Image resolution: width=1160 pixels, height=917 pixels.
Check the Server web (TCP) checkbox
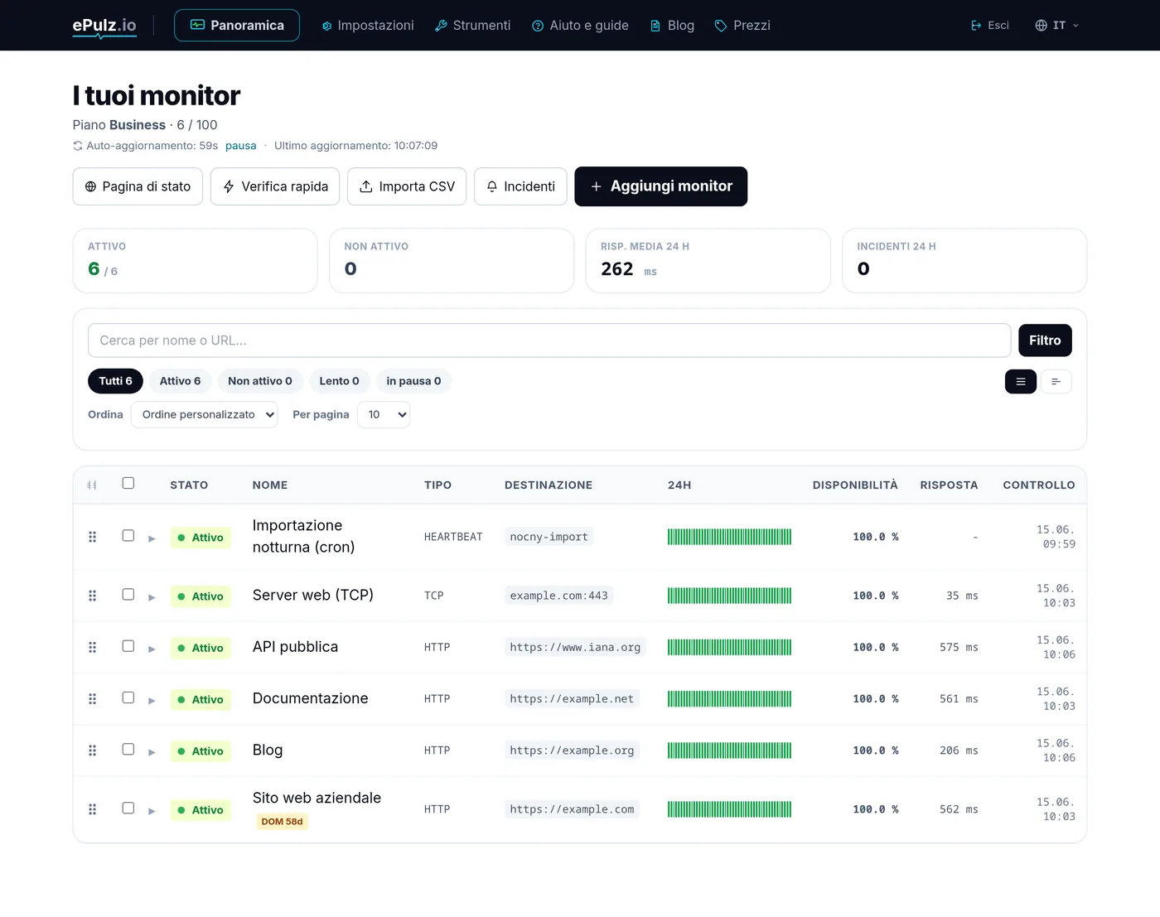pos(128,595)
